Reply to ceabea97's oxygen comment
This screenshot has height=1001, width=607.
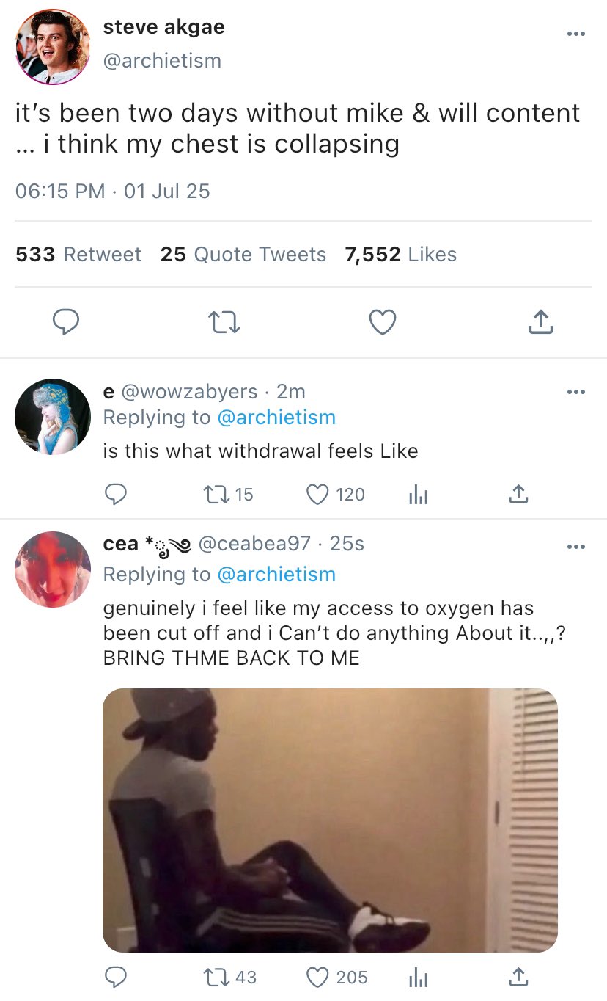click(115, 977)
